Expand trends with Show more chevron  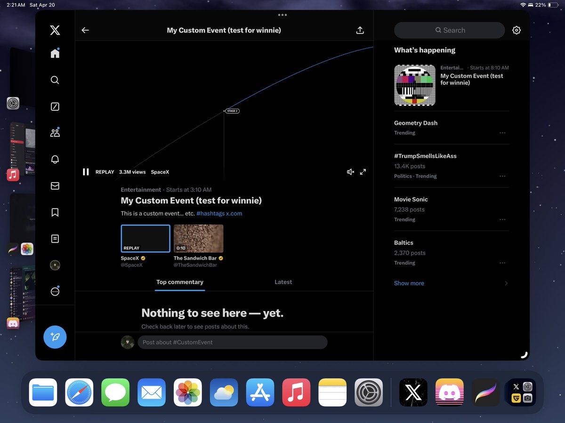(x=506, y=283)
